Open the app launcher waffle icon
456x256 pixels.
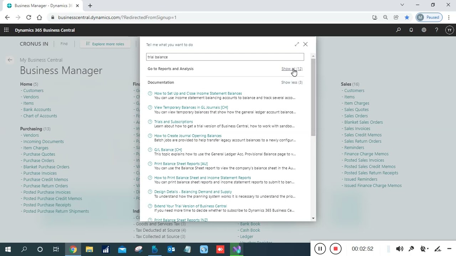click(x=6, y=30)
